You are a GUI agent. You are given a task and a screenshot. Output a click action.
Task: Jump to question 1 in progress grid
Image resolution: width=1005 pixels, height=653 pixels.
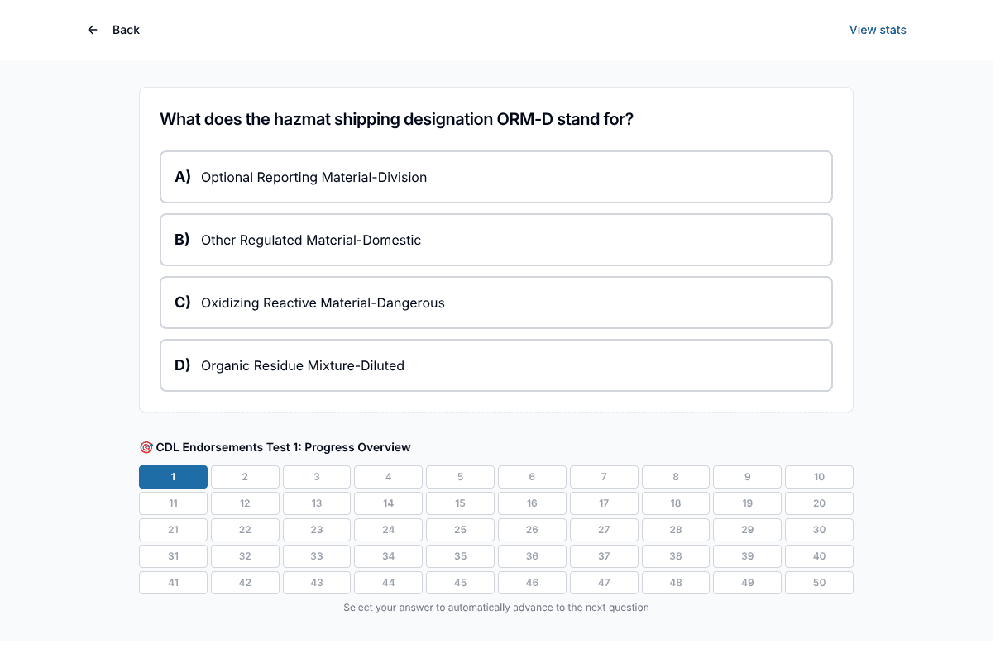[x=173, y=477]
